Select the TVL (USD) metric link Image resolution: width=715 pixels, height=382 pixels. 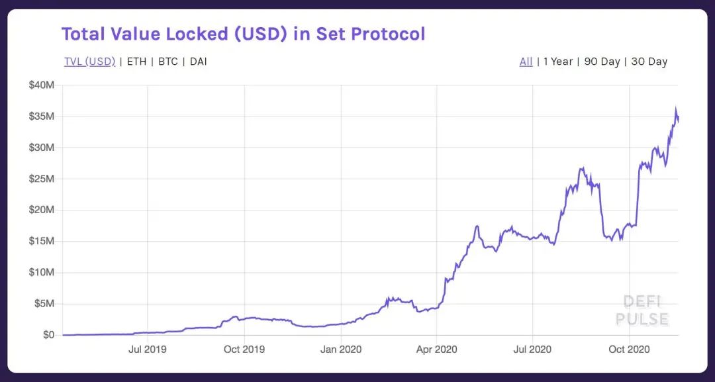coord(89,61)
